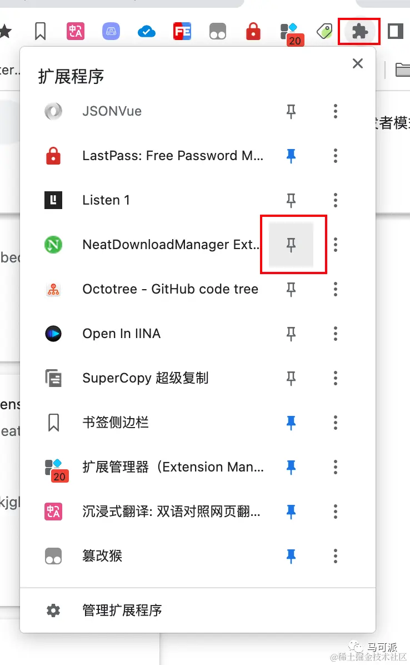
Task: Pin JSONVue to the toolbar
Action: [291, 111]
